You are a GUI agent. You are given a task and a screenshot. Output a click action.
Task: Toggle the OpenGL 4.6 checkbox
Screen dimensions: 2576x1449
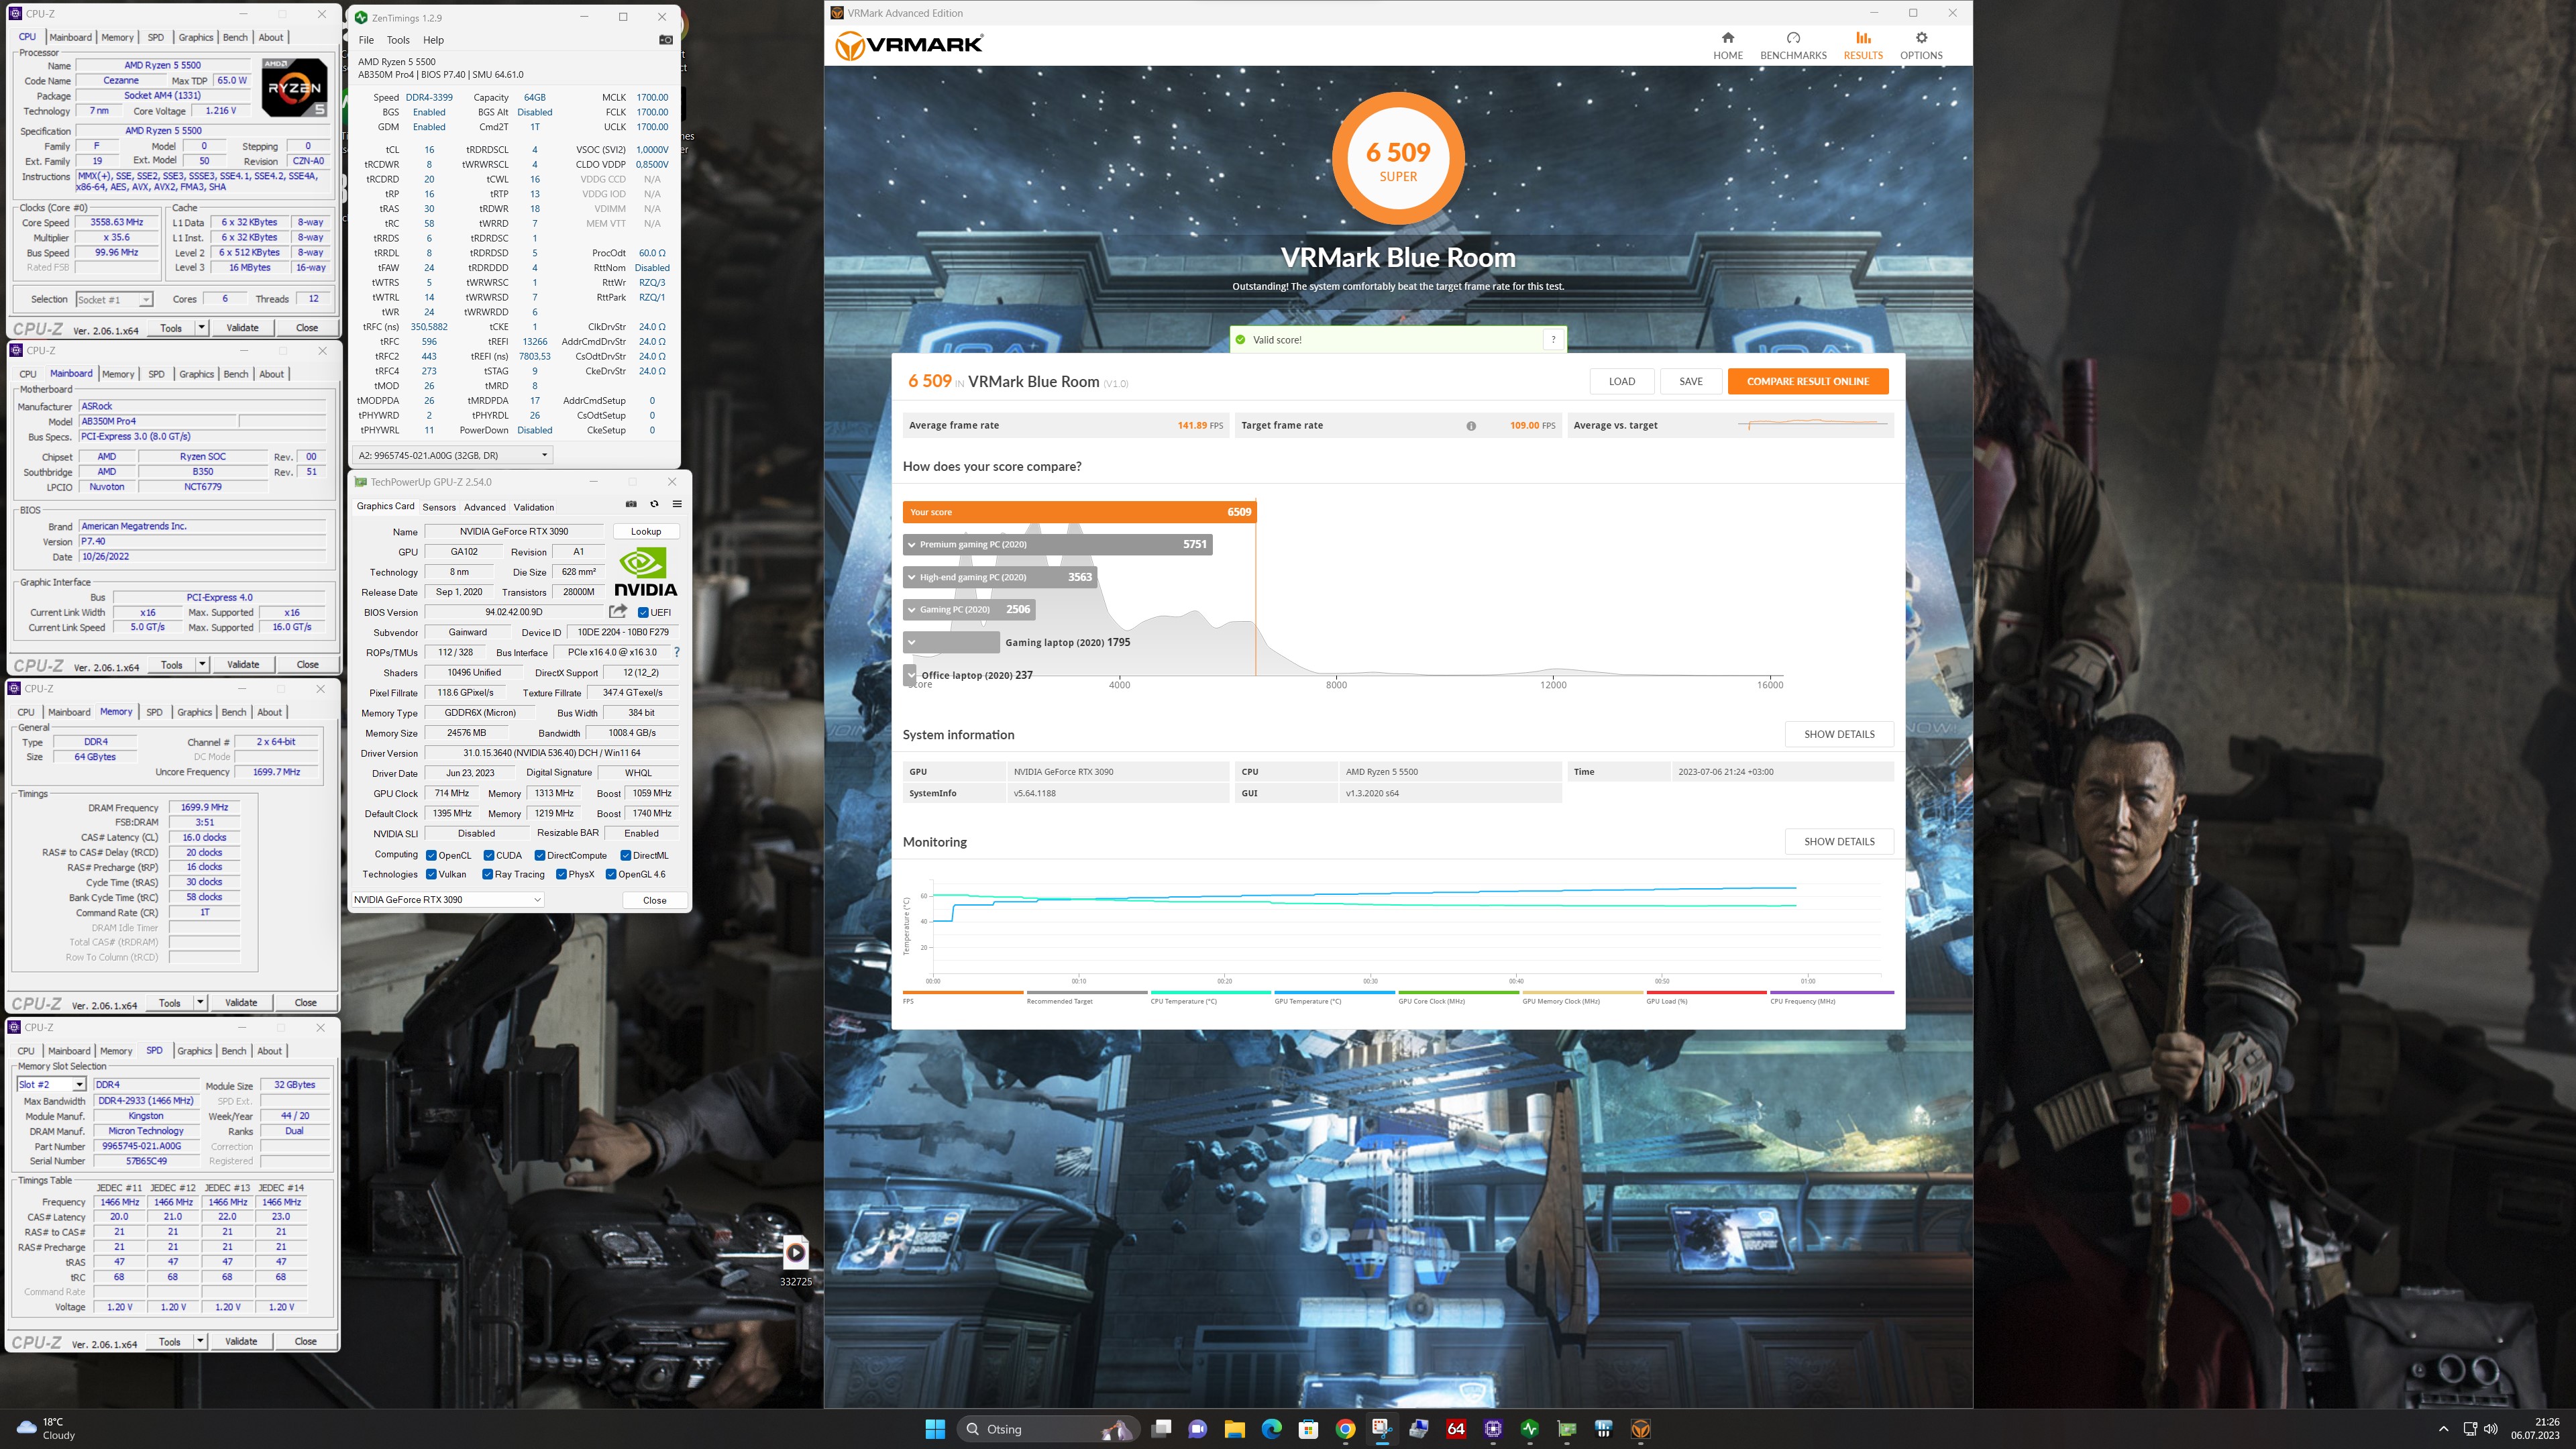point(611,875)
